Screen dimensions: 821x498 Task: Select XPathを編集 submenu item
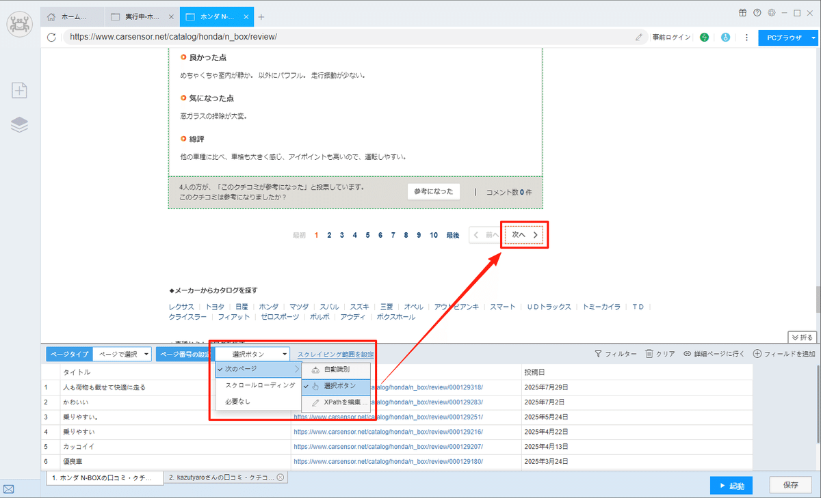[x=336, y=402]
